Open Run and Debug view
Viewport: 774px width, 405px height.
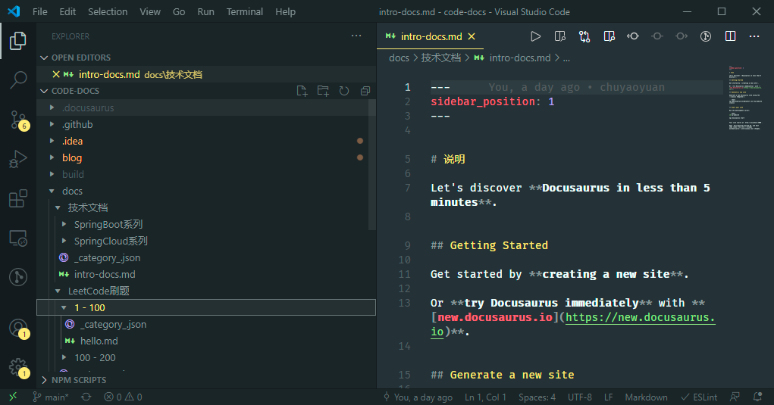coord(18,159)
